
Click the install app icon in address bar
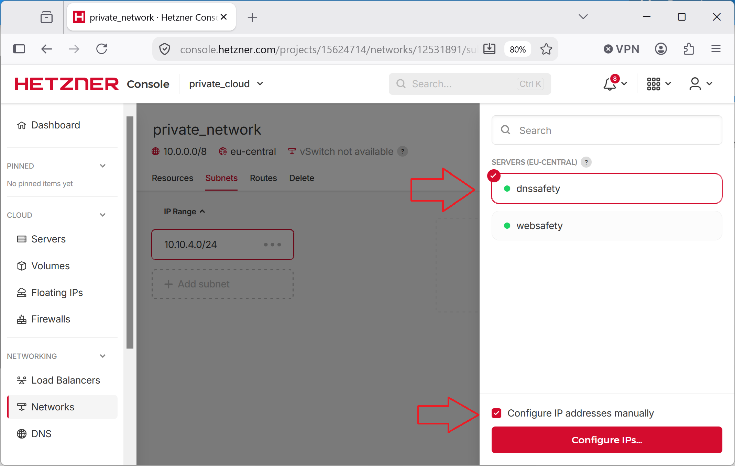tap(489, 49)
